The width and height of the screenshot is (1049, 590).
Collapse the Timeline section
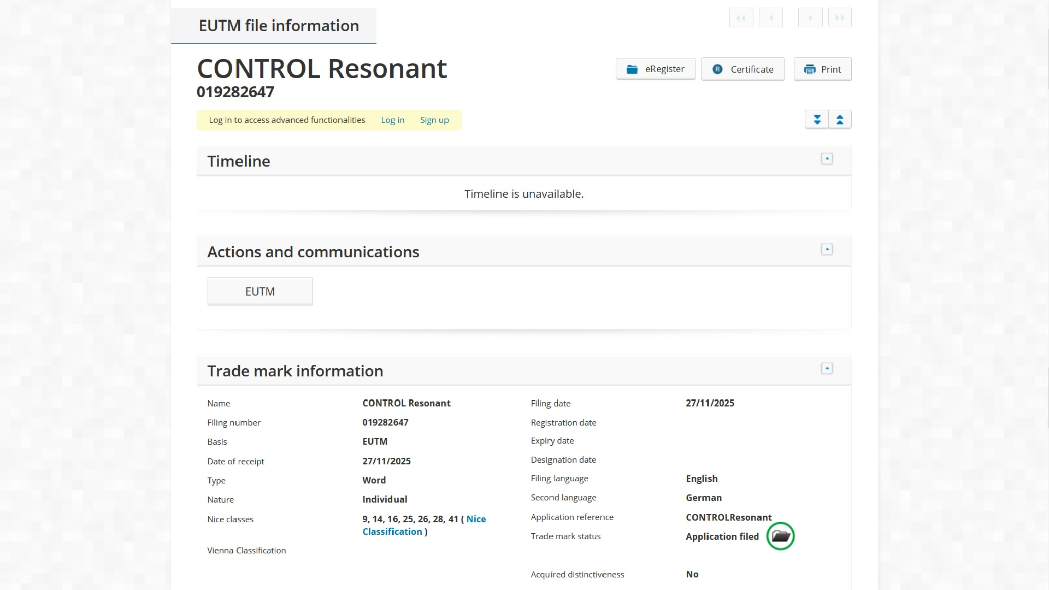coord(827,159)
